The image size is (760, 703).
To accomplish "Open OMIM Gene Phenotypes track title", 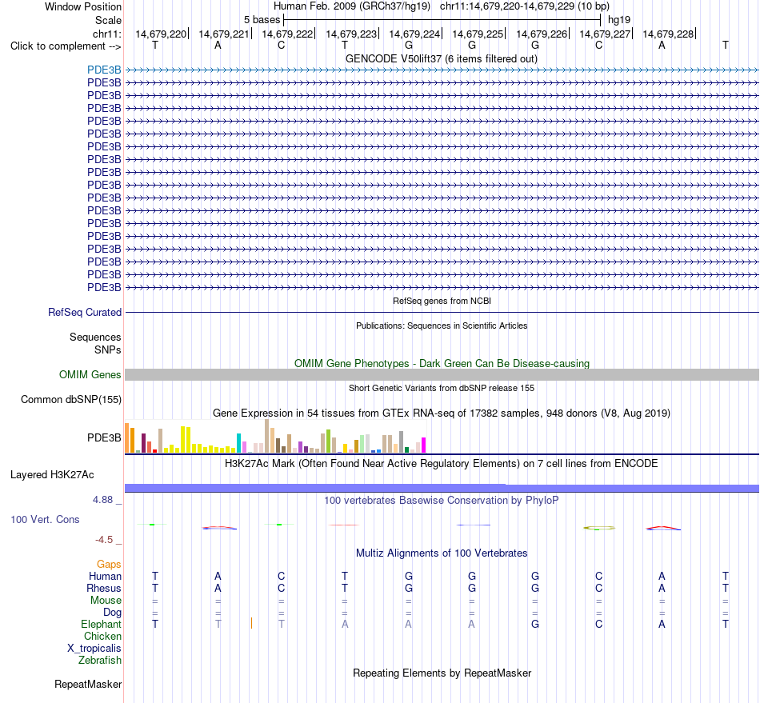I will tap(442, 363).
